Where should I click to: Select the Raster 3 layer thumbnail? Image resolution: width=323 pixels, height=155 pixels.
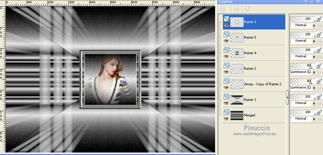(237, 22)
